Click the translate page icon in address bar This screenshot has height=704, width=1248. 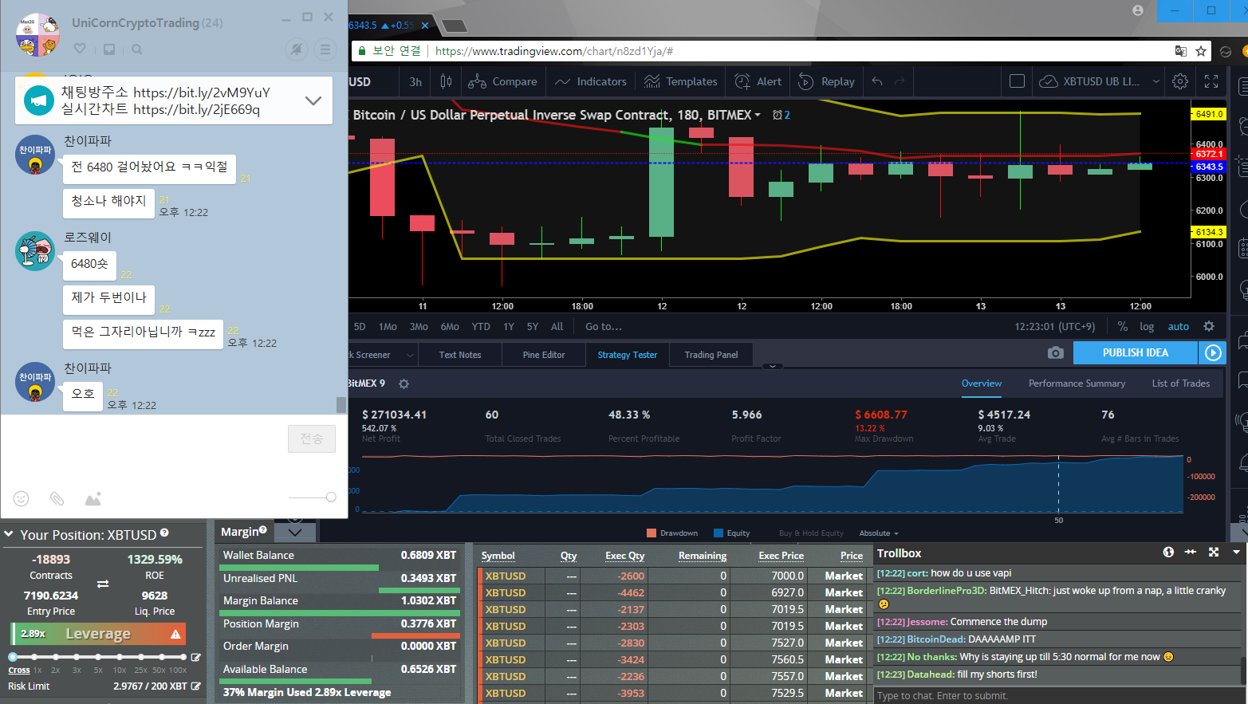click(x=1180, y=51)
